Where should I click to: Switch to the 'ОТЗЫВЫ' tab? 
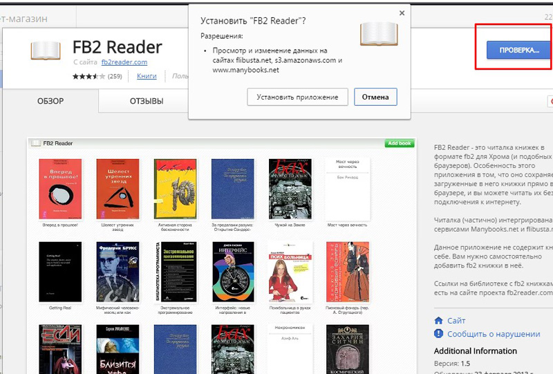(147, 101)
